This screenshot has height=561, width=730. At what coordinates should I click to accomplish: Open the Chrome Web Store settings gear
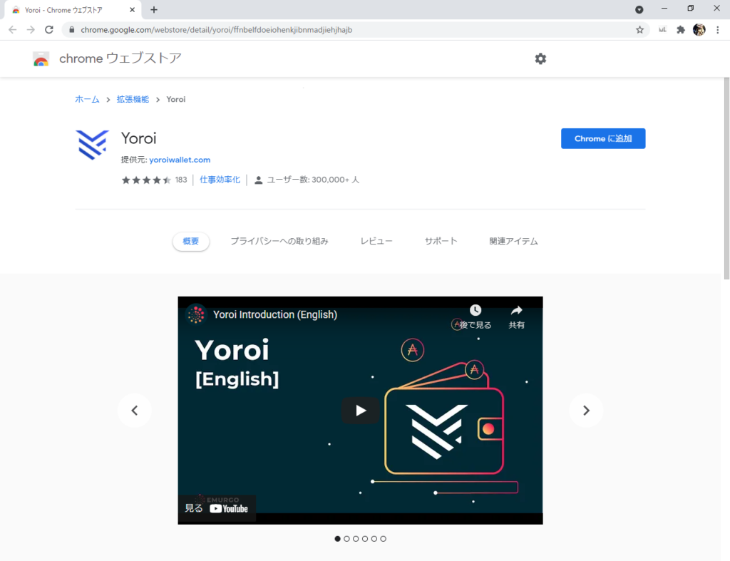[x=540, y=58]
